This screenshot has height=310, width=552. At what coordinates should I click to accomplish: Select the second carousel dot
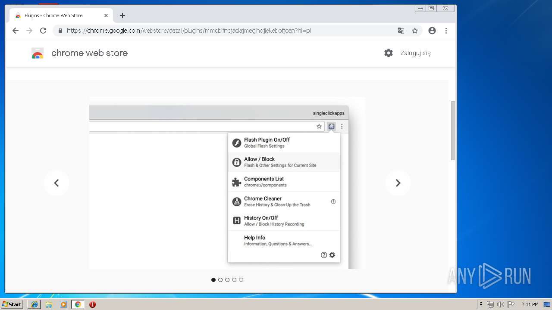(220, 280)
